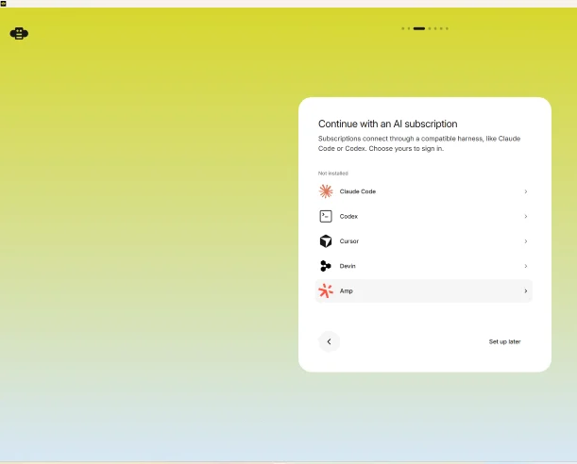
Task: Click the first onboarding step dot
Action: click(403, 28)
